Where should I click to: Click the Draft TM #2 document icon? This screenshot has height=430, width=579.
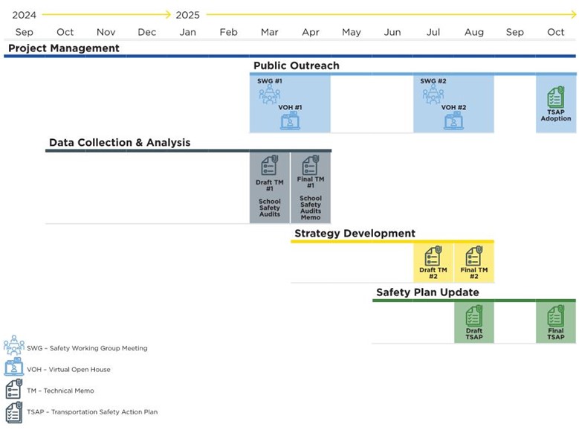(x=433, y=256)
